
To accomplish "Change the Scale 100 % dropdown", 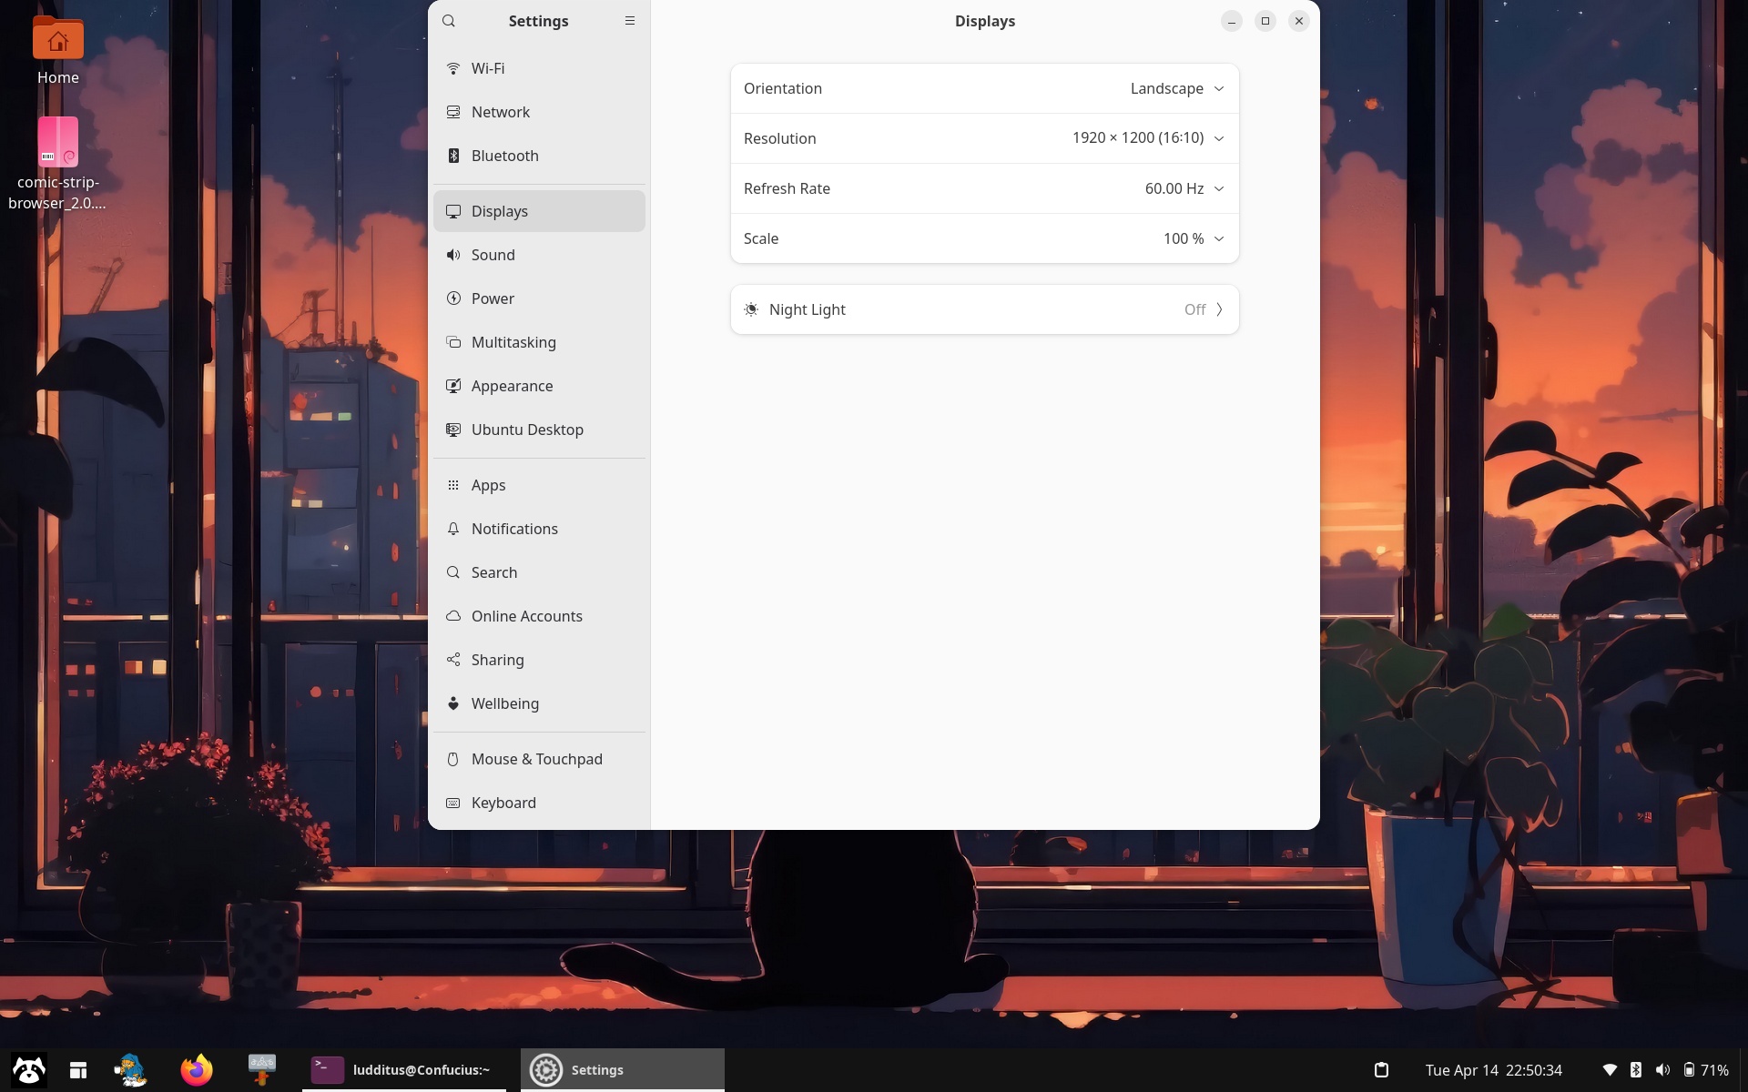I will pos(1193,238).
